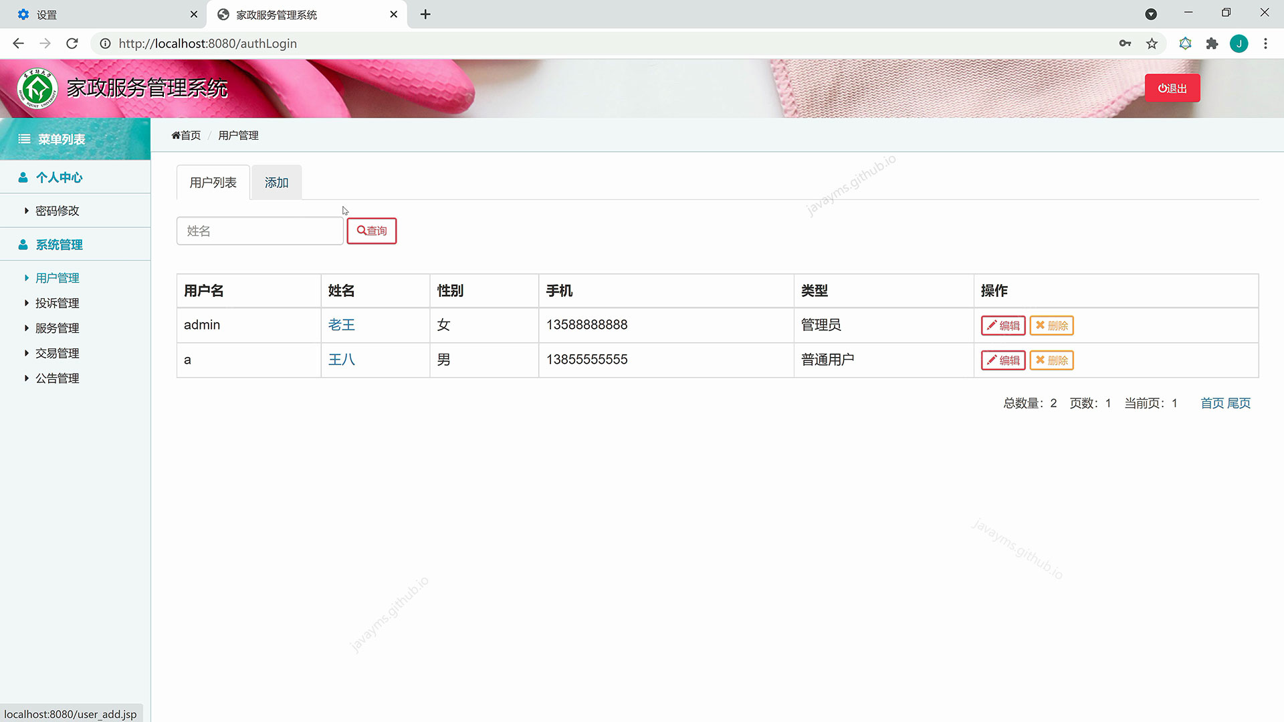Click the user profile avatar J
Viewport: 1284px width, 722px height.
coord(1239,43)
